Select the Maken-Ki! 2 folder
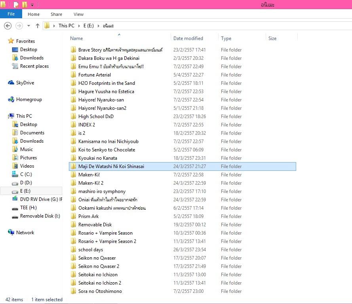The width and height of the screenshot is (352, 304). 91,183
